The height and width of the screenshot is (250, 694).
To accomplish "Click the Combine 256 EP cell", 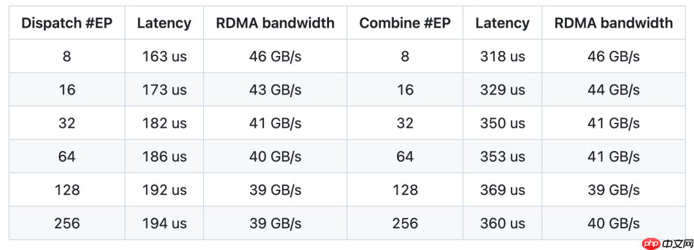I will coord(405,223).
